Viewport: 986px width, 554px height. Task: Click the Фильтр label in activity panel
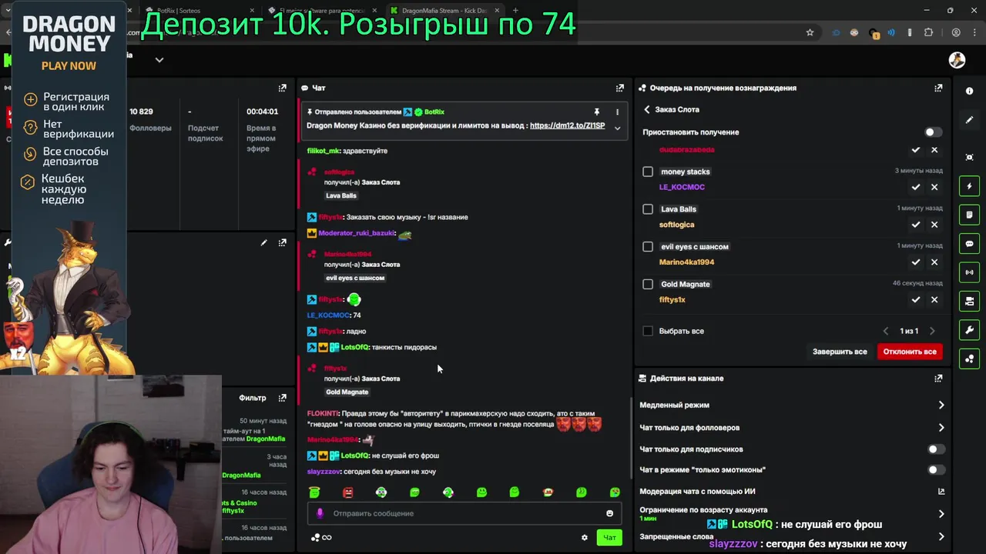253,398
